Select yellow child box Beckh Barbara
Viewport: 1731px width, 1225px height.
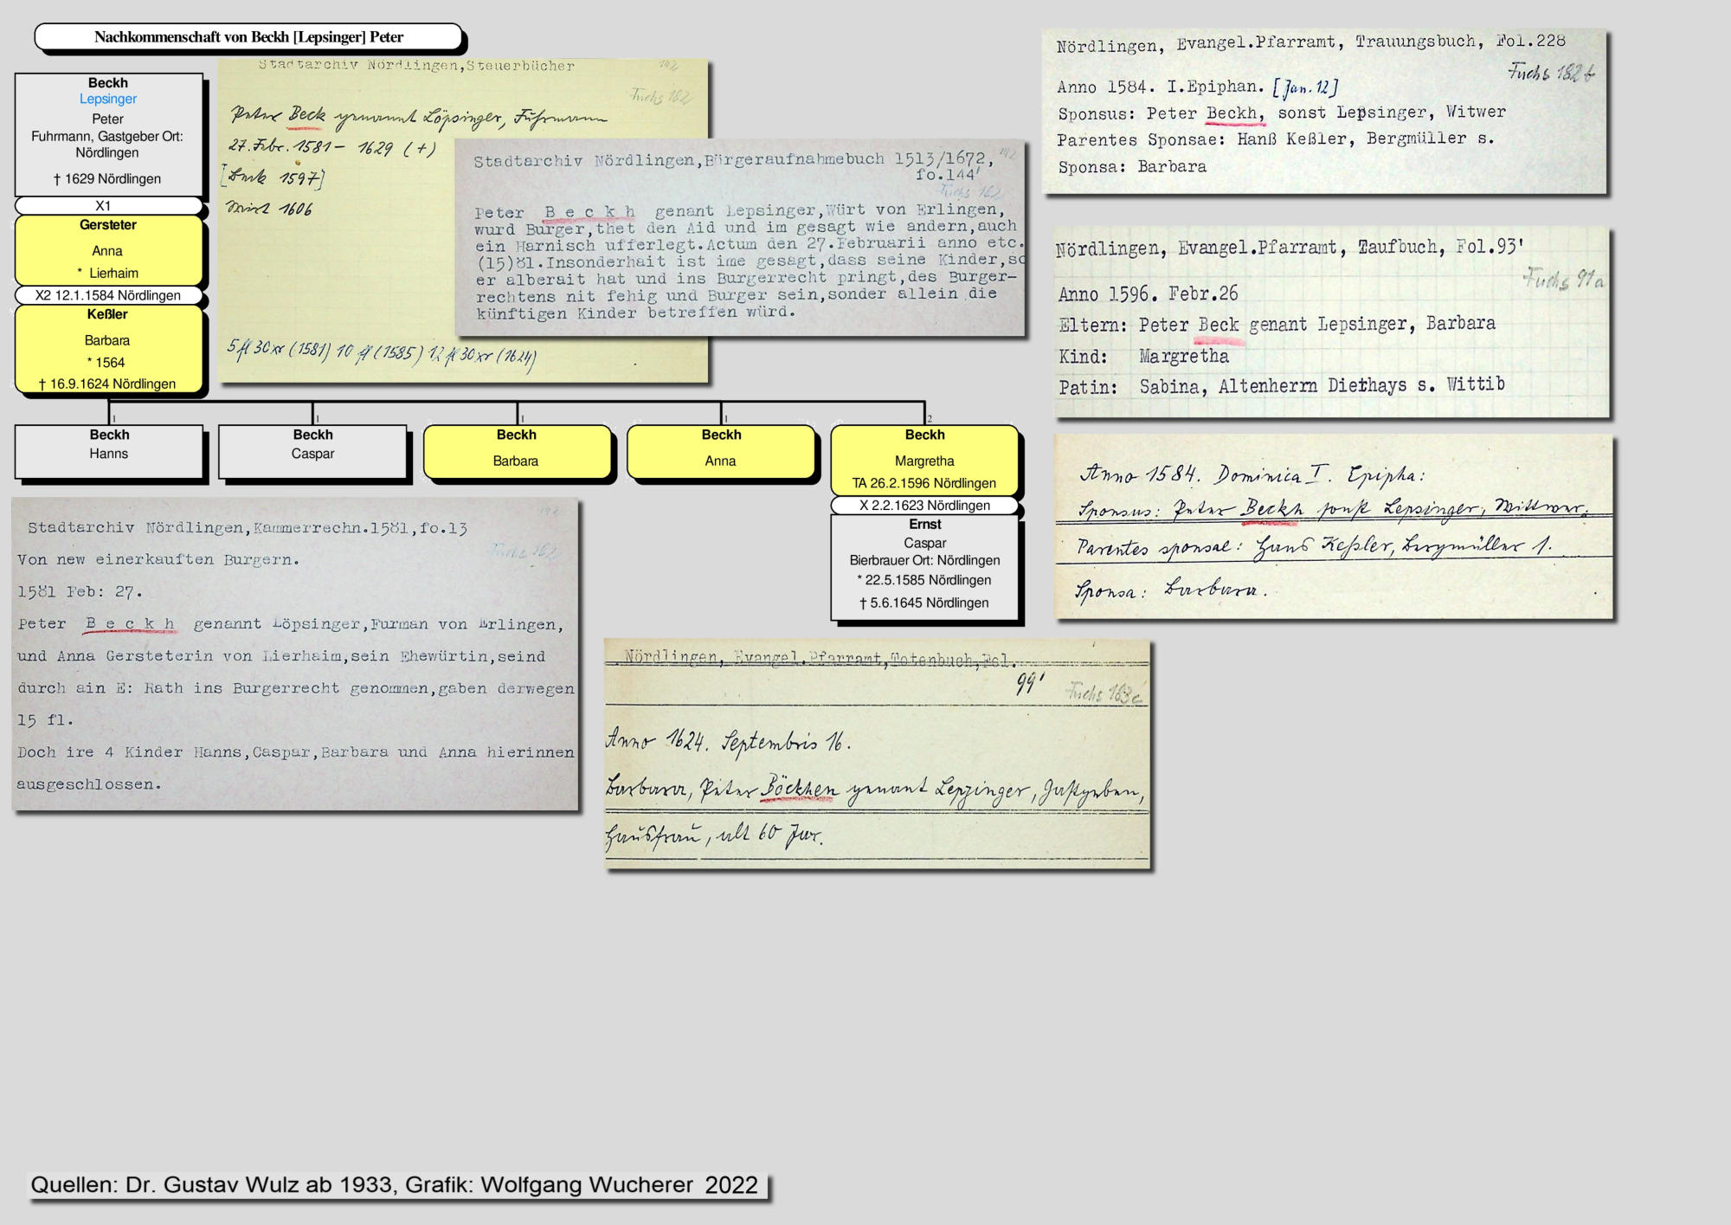[517, 450]
